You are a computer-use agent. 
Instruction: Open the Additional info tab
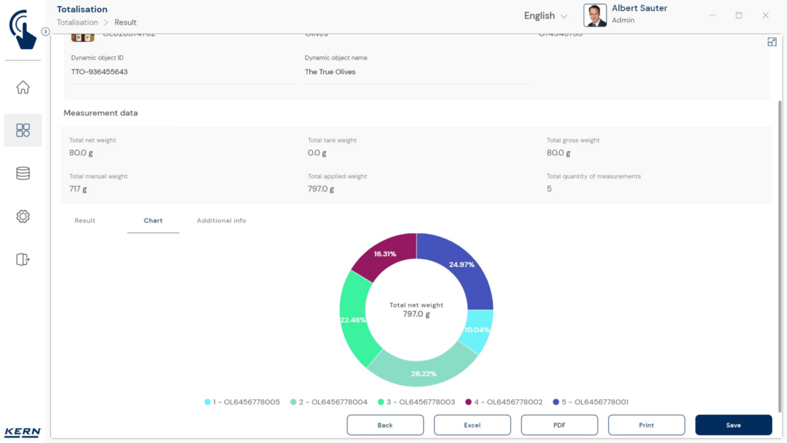(x=221, y=221)
